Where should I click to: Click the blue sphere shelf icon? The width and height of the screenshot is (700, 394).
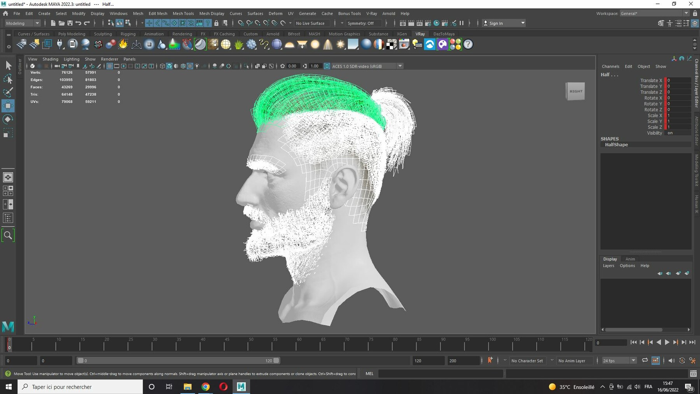[366, 44]
